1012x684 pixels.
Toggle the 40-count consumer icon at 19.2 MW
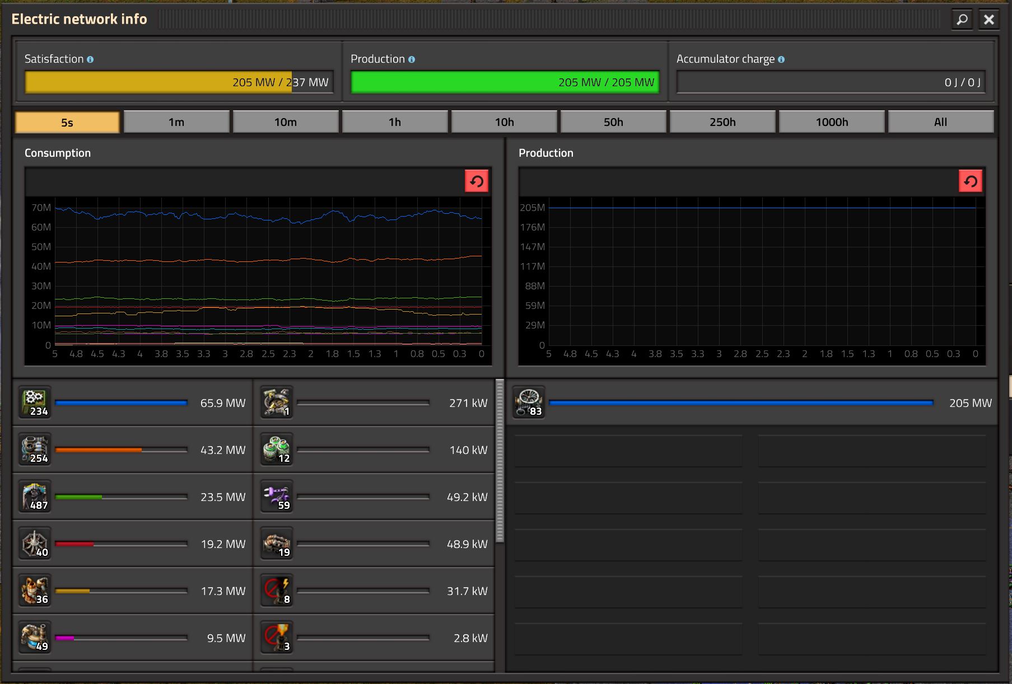click(35, 543)
